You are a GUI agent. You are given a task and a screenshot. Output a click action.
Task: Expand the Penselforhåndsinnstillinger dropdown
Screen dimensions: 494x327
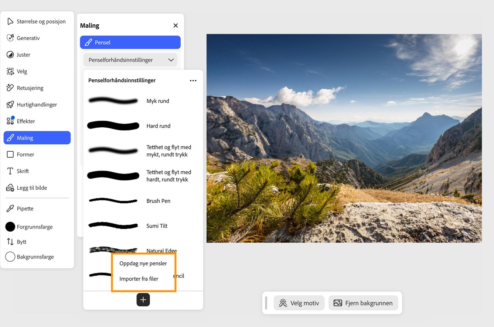[130, 59]
